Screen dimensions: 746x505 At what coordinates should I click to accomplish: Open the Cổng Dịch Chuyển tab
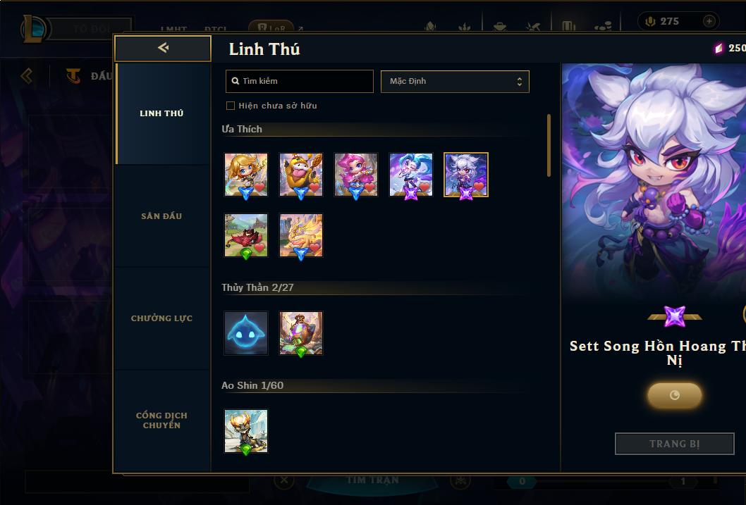pyautogui.click(x=161, y=420)
